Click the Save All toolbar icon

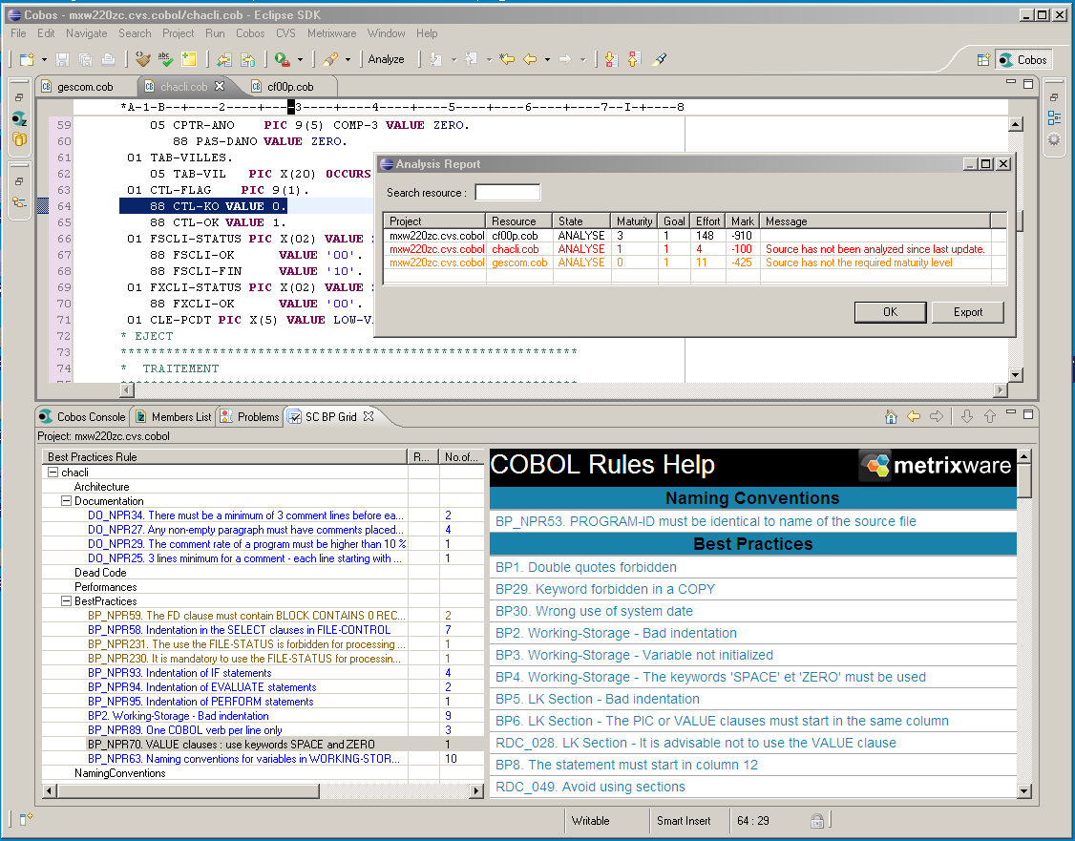pyautogui.click(x=85, y=59)
